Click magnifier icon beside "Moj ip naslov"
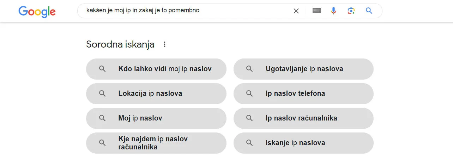 tap(102, 118)
